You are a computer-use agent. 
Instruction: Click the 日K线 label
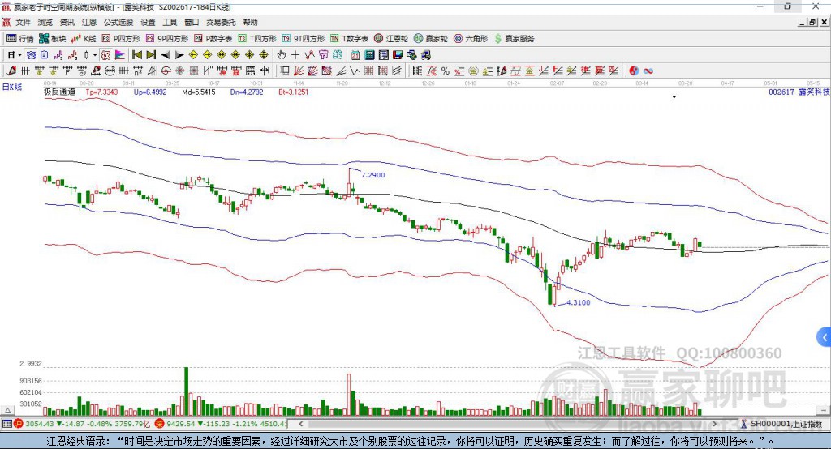[12, 87]
